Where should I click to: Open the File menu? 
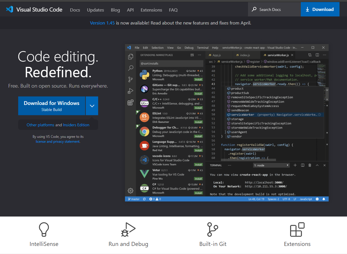[x=137, y=48]
